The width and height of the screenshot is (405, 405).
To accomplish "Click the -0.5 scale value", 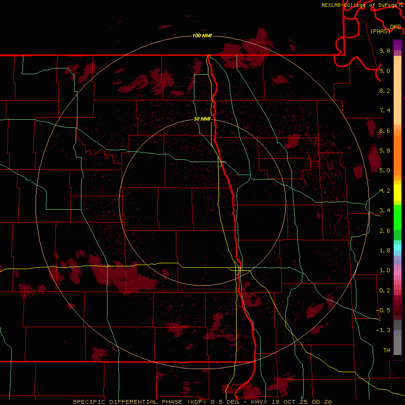I will 383,310.
